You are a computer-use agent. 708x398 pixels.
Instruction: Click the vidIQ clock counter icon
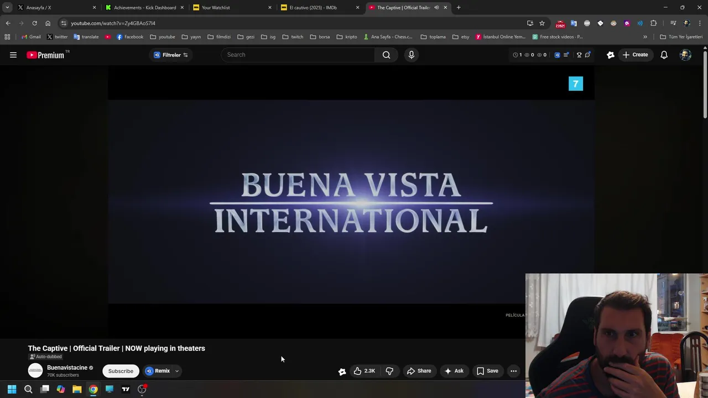point(516,55)
